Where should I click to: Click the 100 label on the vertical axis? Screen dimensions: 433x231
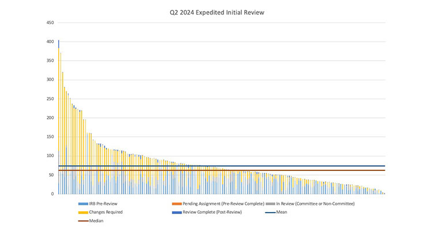50,156
